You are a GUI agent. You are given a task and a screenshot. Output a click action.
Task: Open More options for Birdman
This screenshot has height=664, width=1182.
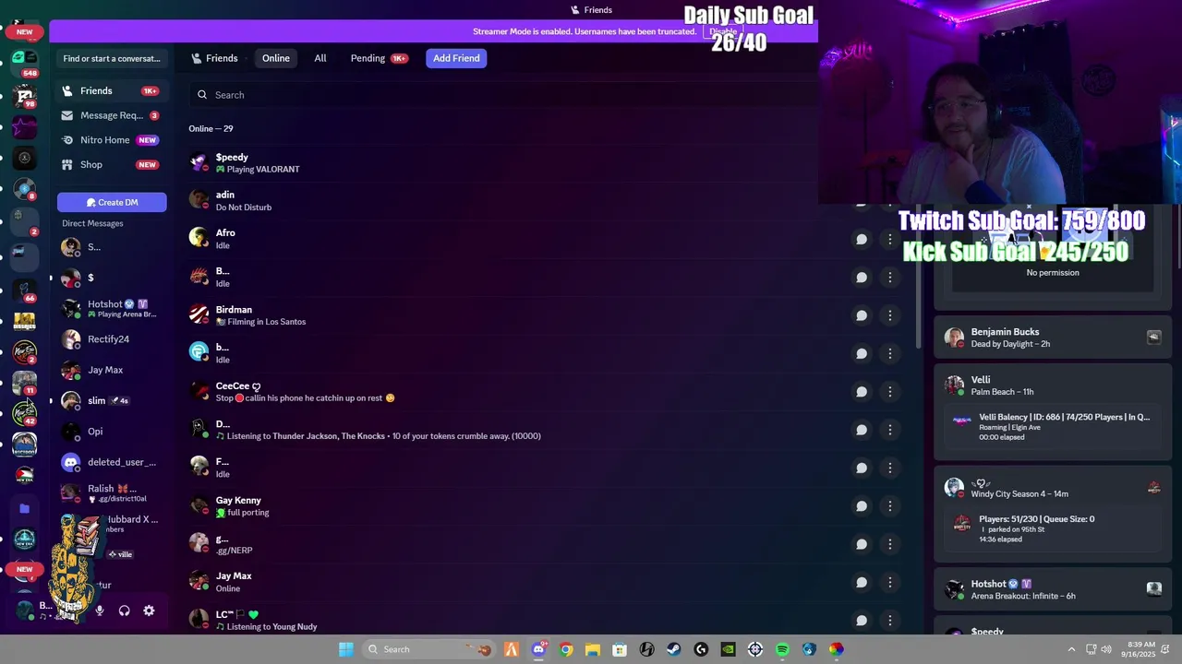click(x=889, y=315)
